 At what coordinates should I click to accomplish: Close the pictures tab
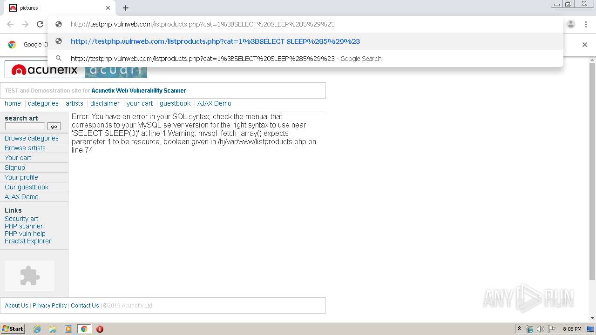108,8
